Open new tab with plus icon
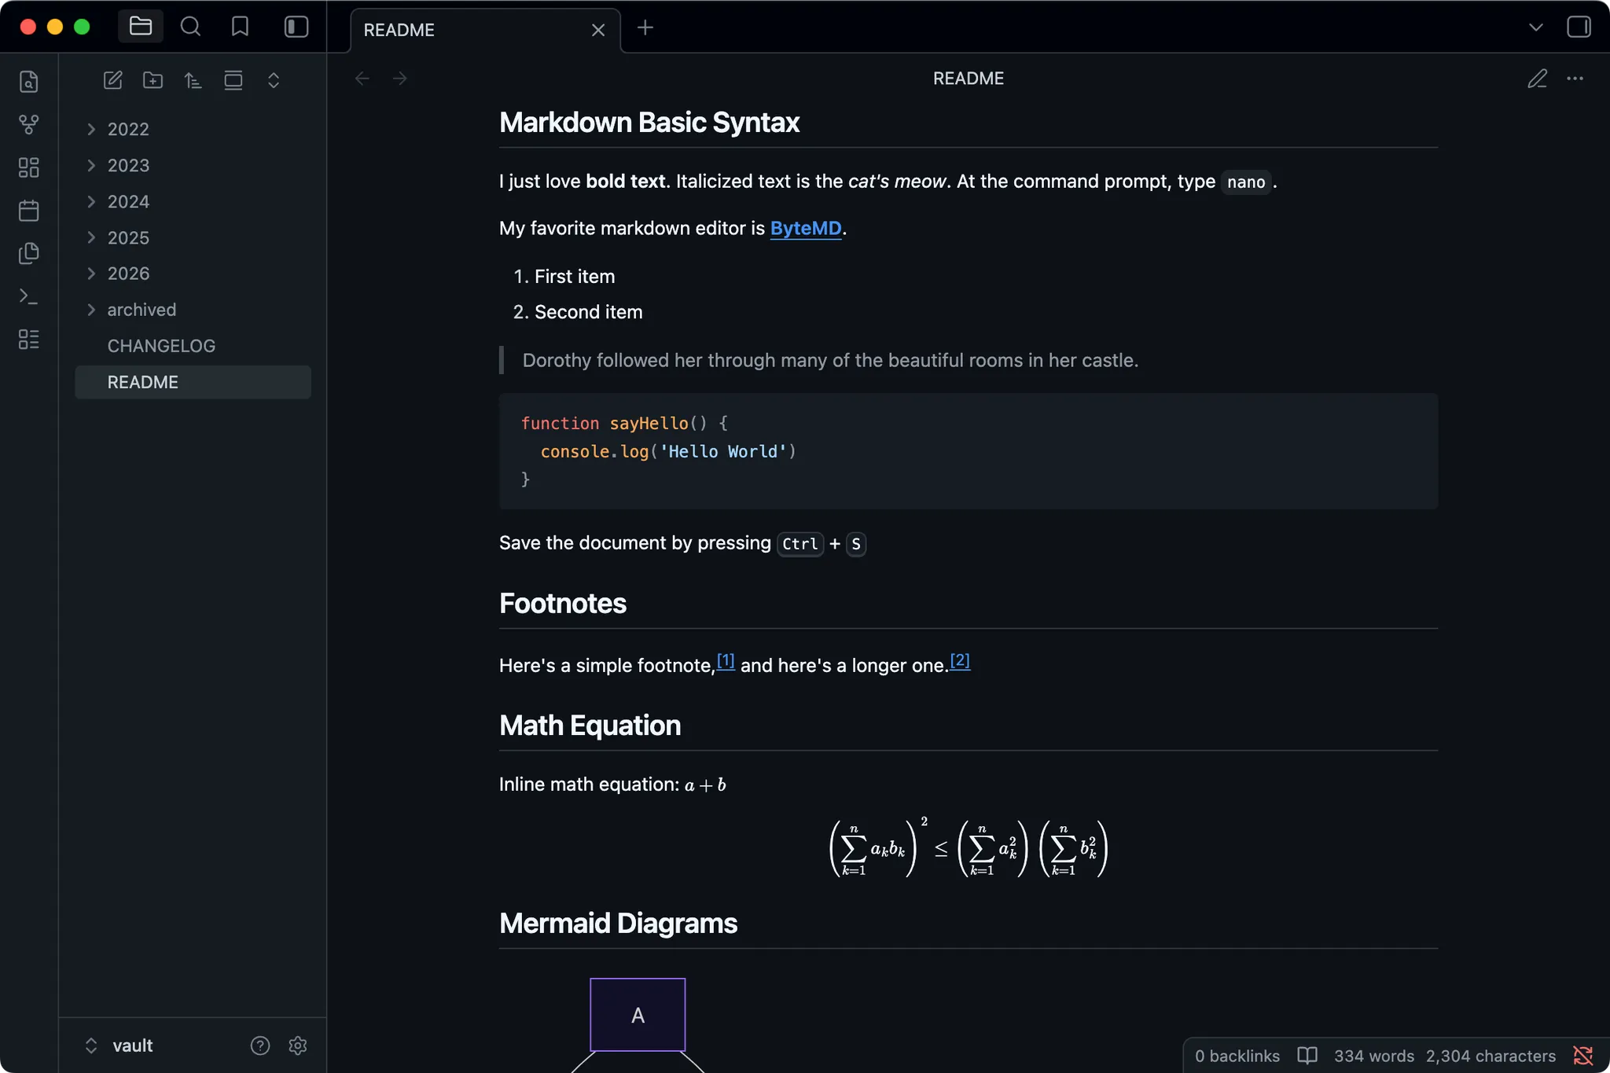 point(645,28)
